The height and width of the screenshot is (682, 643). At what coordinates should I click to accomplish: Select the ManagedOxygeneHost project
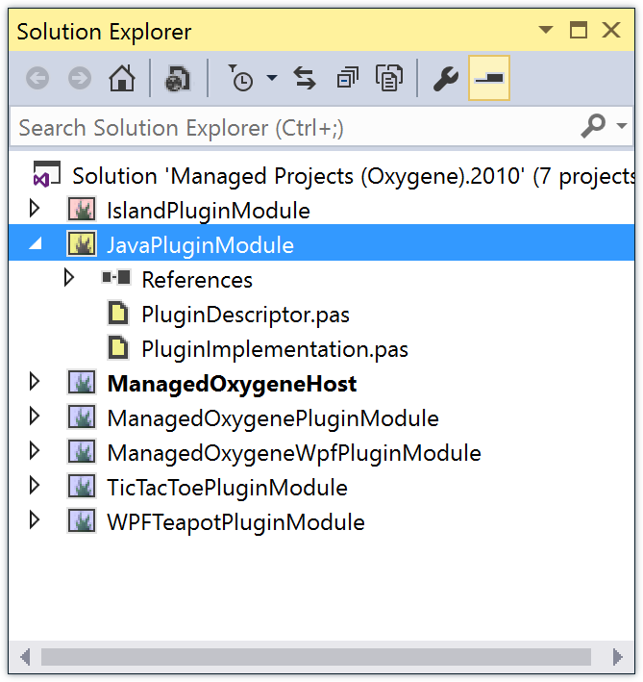pyautogui.click(x=232, y=384)
